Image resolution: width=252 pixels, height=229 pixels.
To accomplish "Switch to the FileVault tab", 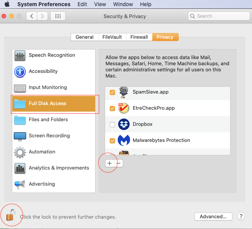I will coord(112,37).
